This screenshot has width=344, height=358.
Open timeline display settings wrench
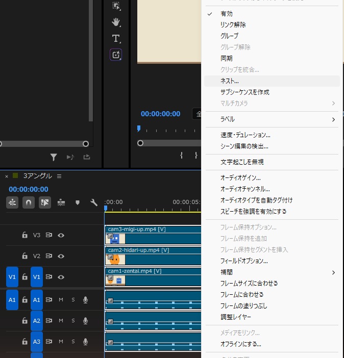coord(94,202)
